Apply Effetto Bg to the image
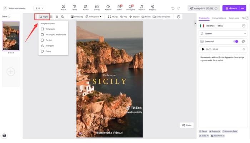250x143 pixels. tap(77, 17)
